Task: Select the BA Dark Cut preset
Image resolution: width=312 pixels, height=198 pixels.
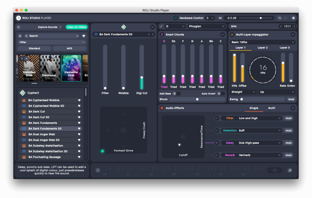Action: point(51,112)
